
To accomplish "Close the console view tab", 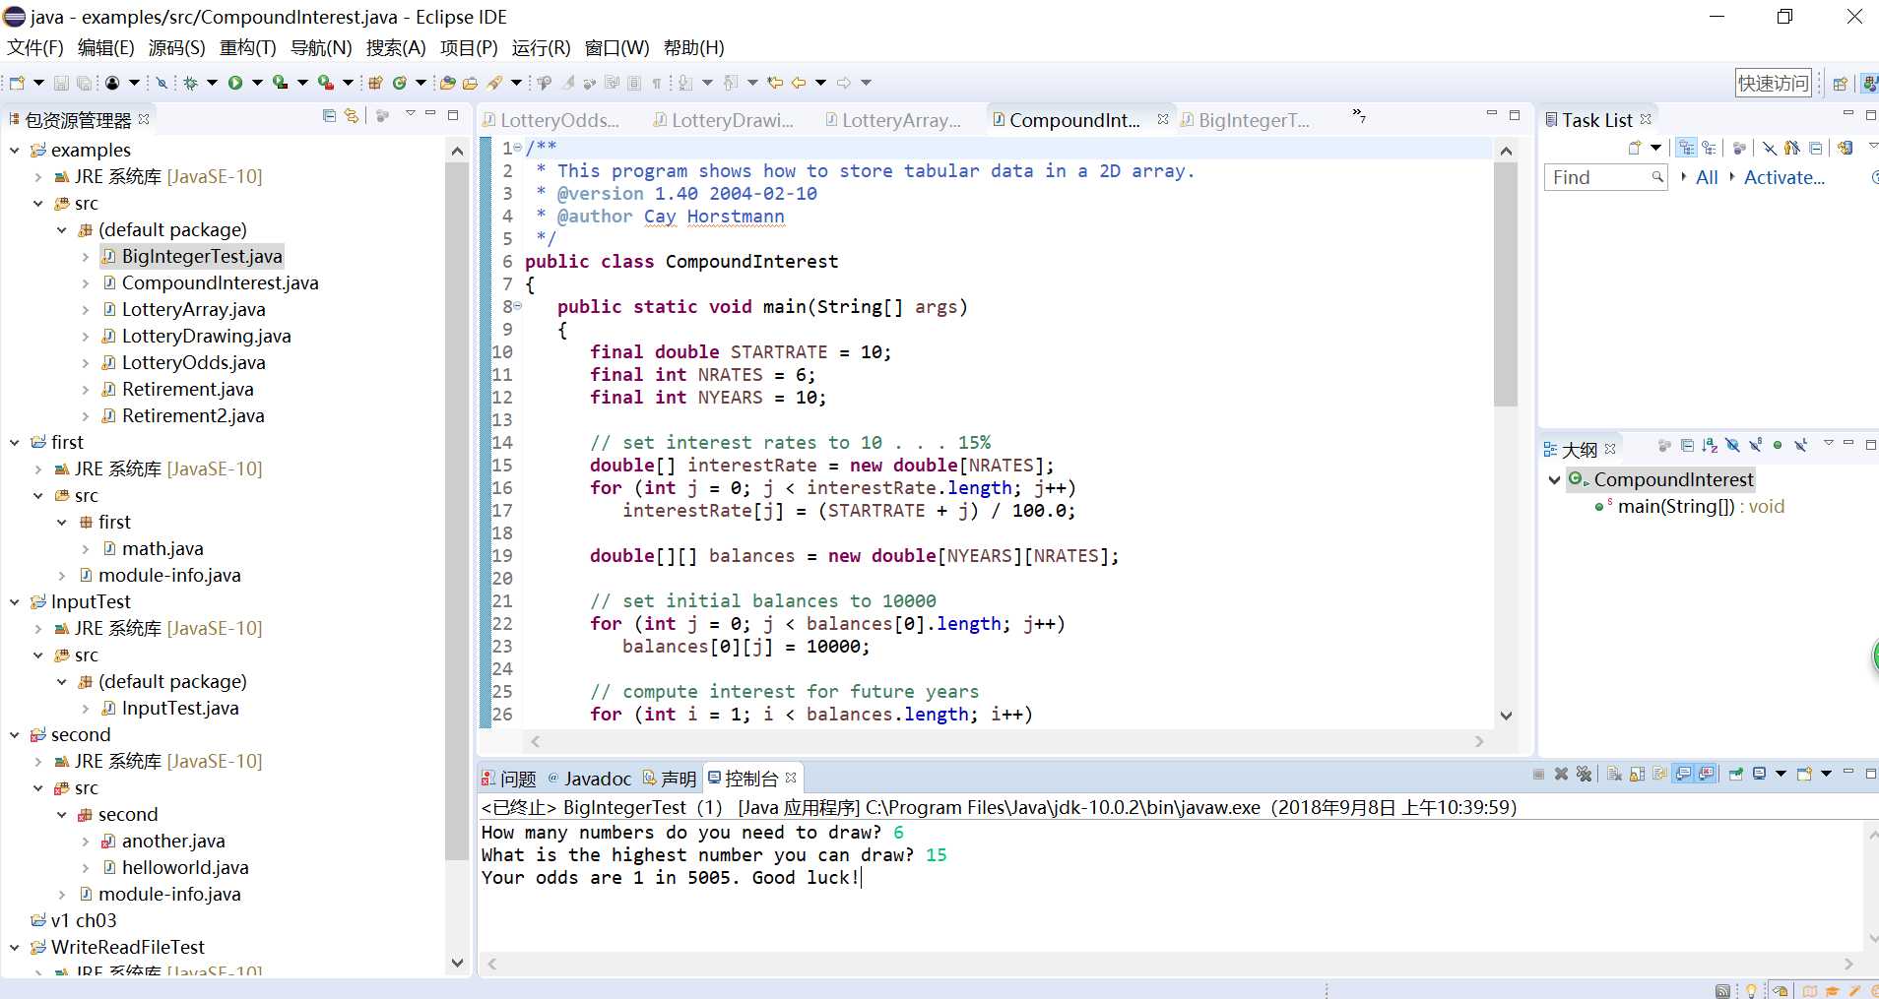I will [x=791, y=778].
